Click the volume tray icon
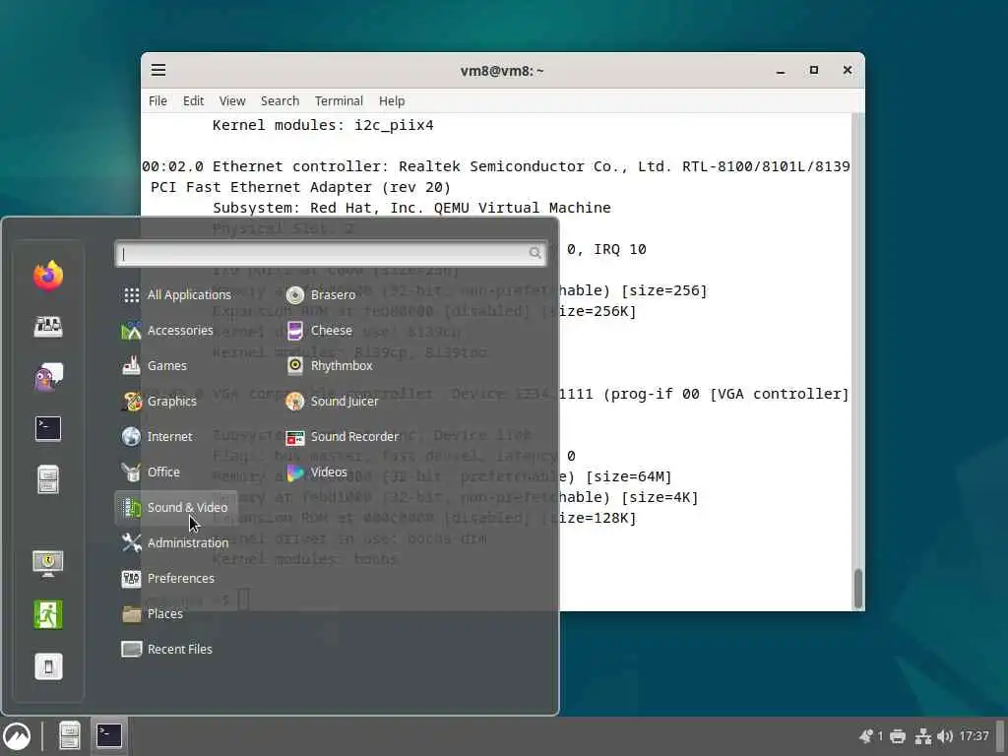The height and width of the screenshot is (756, 1008). (944, 736)
